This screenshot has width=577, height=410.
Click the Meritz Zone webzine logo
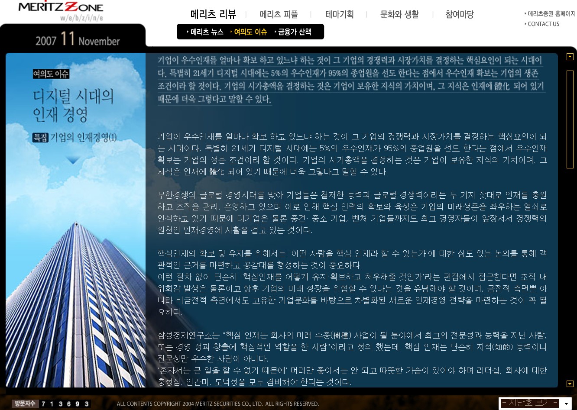61,11
